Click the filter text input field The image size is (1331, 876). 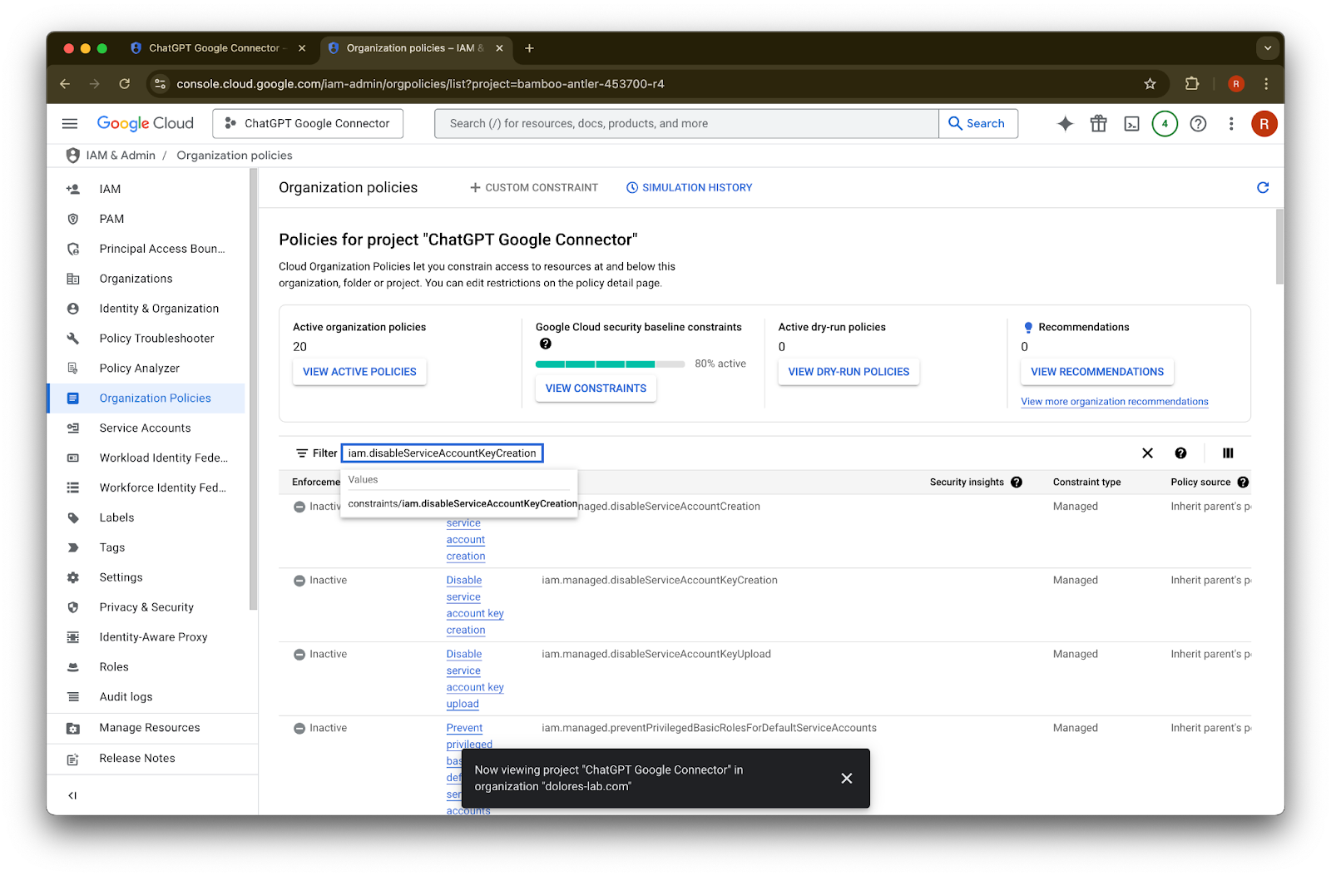pyautogui.click(x=443, y=453)
